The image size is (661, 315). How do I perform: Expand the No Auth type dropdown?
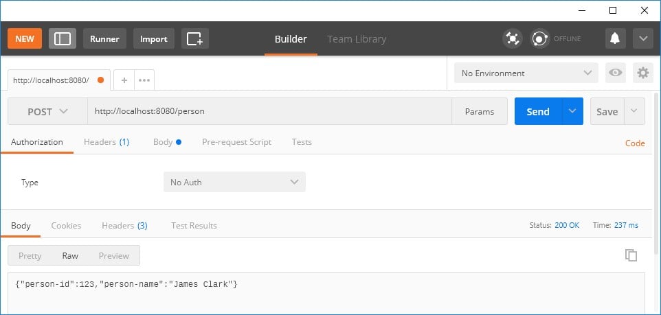[x=234, y=183]
